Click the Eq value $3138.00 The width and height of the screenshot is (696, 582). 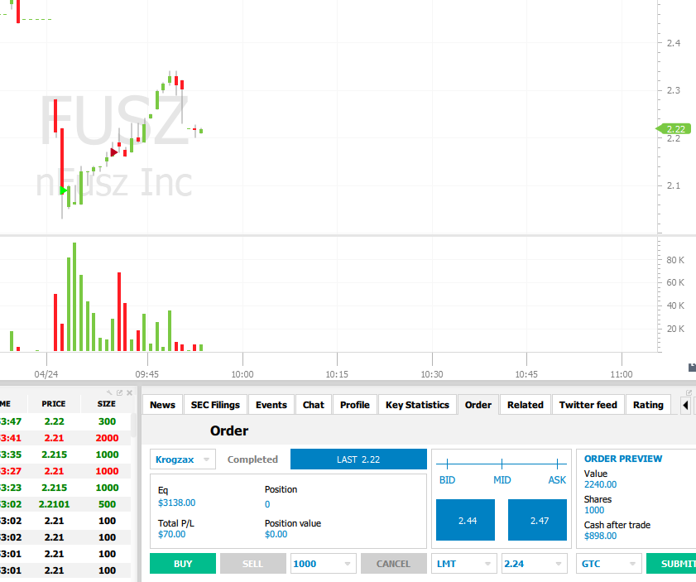pos(176,503)
